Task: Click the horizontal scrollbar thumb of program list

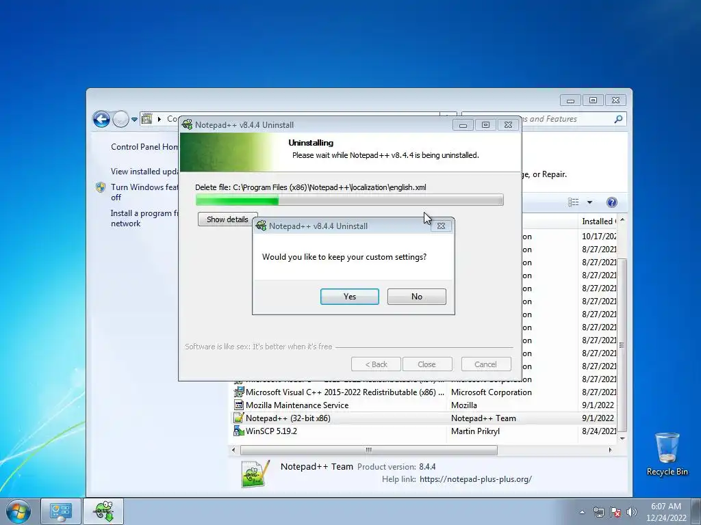Action: click(369, 450)
